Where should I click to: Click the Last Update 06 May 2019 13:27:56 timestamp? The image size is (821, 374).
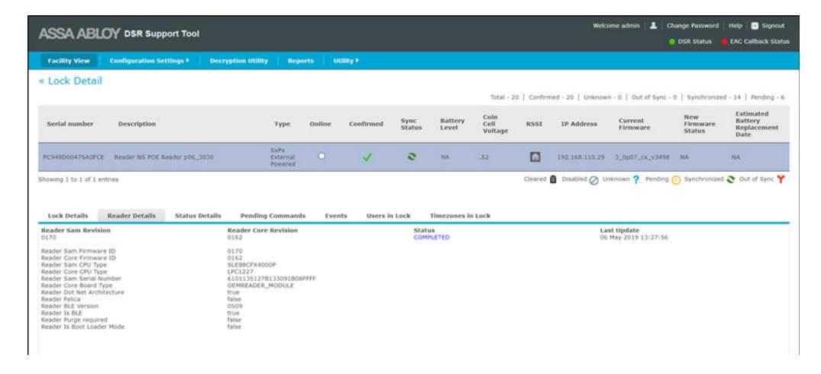coord(634,237)
